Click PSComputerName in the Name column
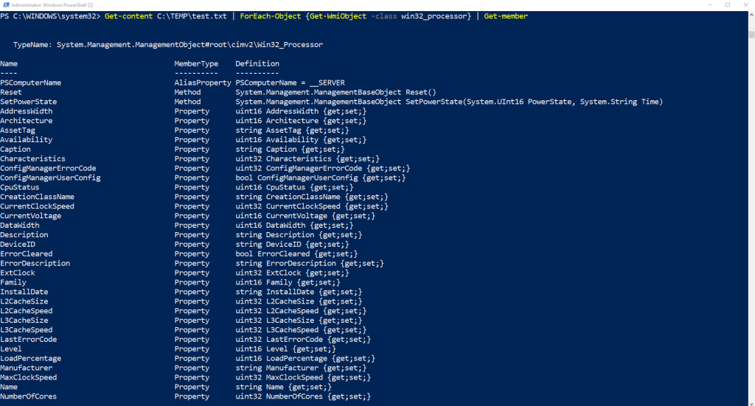755x406 pixels. 30,83
